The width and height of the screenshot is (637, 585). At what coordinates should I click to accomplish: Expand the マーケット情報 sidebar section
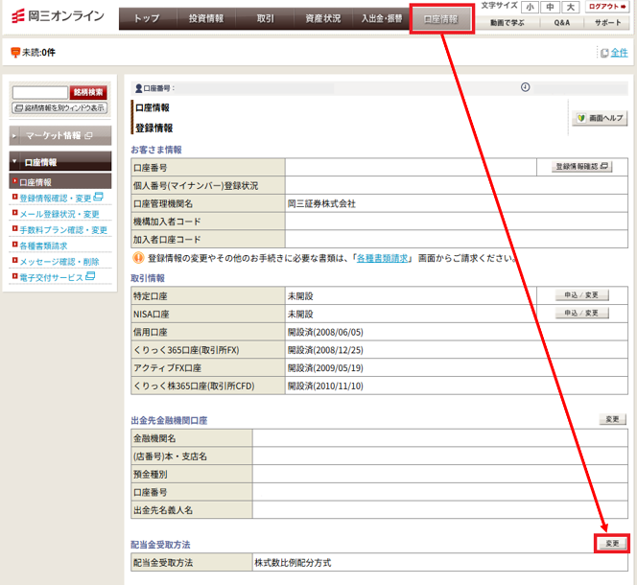60,135
